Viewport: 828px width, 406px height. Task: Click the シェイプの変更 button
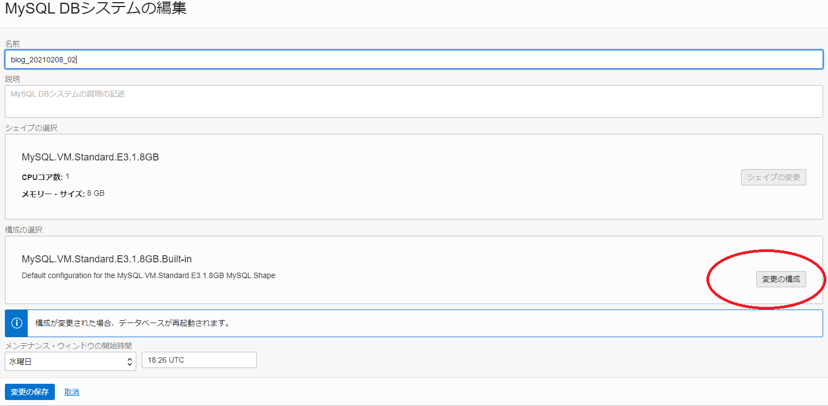tap(773, 177)
